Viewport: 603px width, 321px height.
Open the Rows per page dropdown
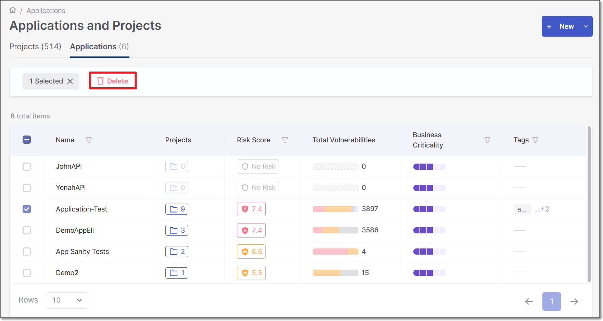click(67, 300)
